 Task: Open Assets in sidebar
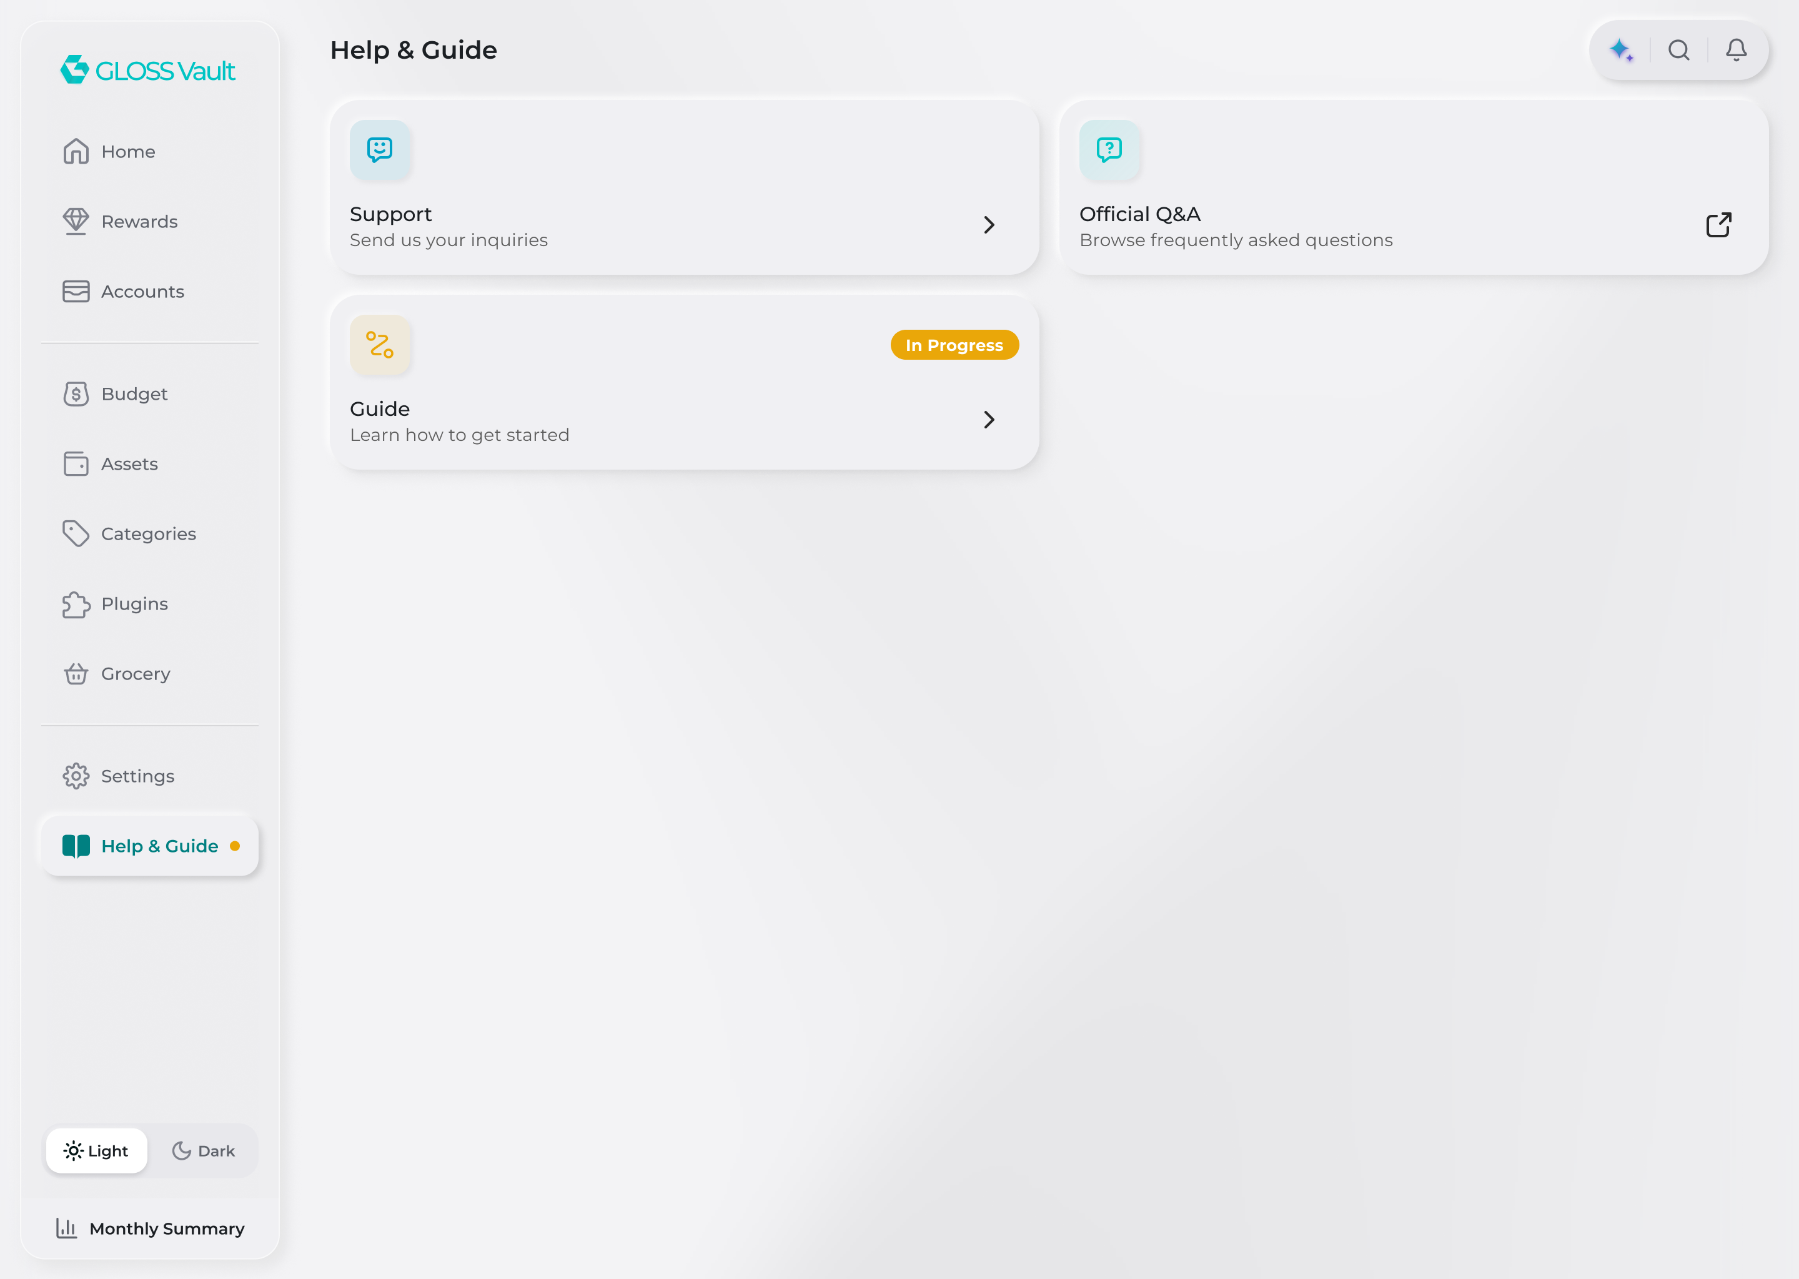150,464
